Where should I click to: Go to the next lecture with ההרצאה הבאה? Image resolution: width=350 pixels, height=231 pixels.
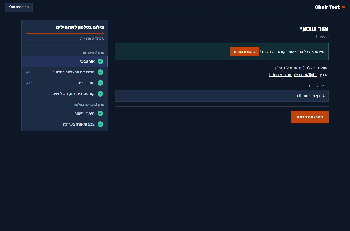(310, 117)
